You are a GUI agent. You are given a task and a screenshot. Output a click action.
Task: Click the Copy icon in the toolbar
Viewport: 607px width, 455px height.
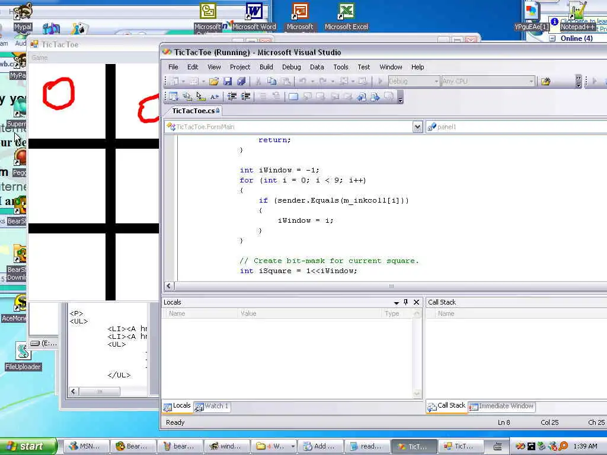click(271, 81)
